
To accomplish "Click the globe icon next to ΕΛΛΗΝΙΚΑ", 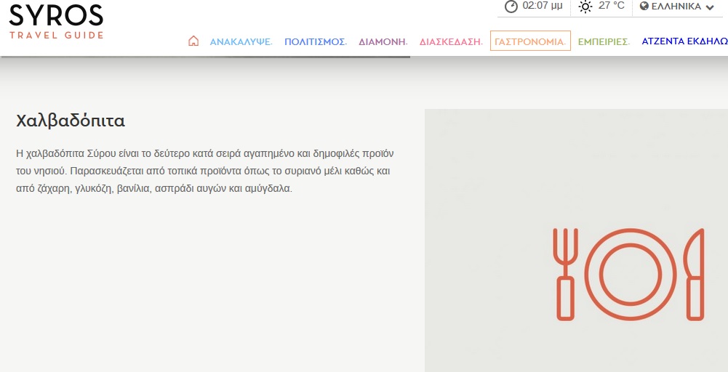I will point(644,7).
